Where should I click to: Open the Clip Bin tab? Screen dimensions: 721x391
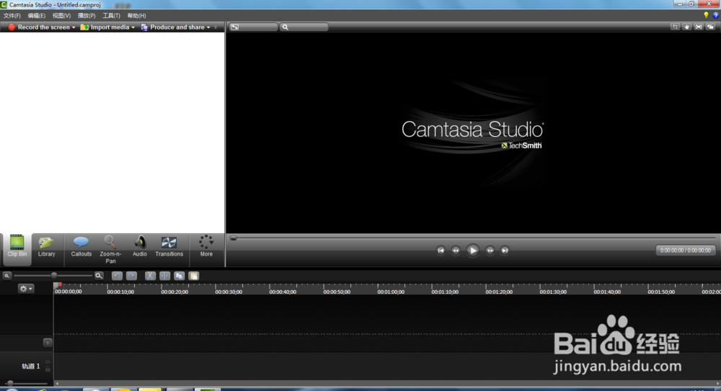pos(17,248)
